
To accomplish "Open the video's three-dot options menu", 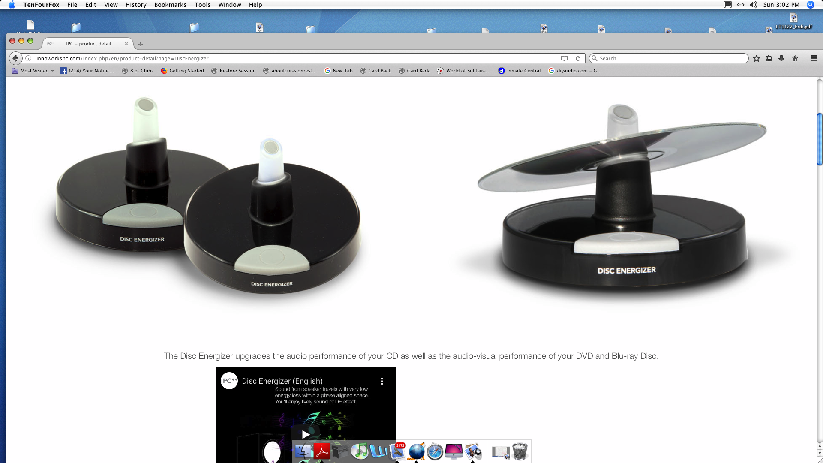I will click(x=382, y=381).
